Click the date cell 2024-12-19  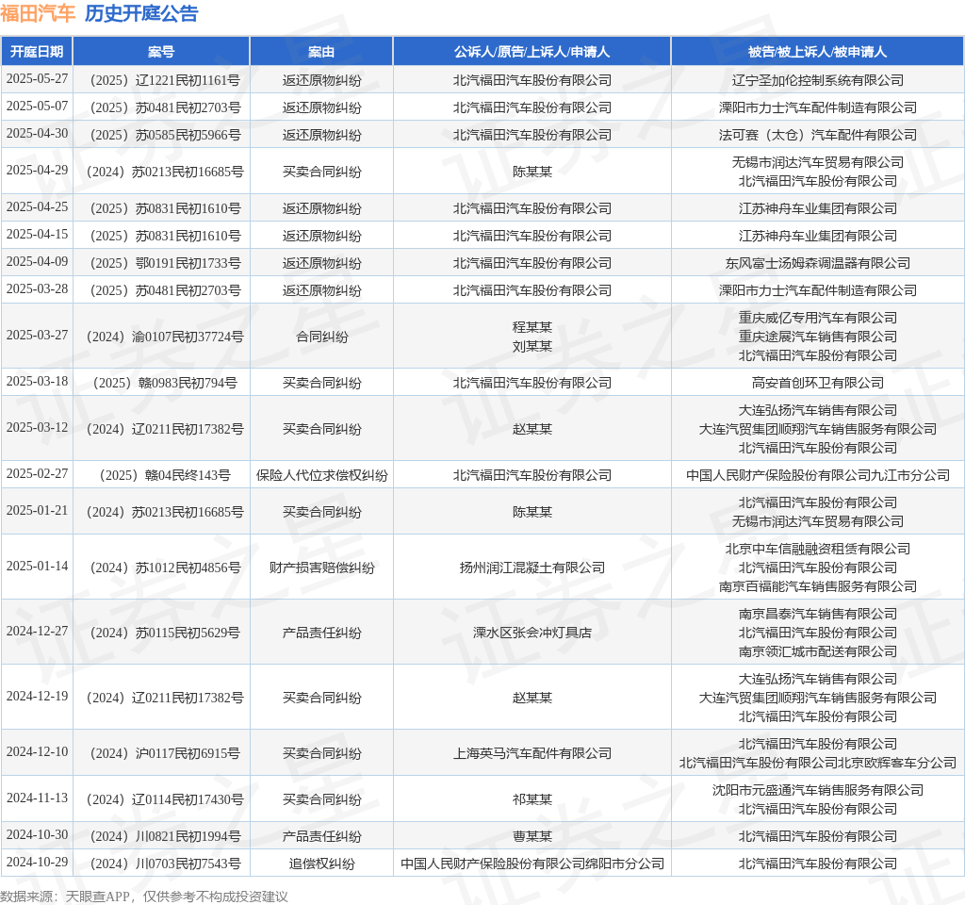point(37,697)
